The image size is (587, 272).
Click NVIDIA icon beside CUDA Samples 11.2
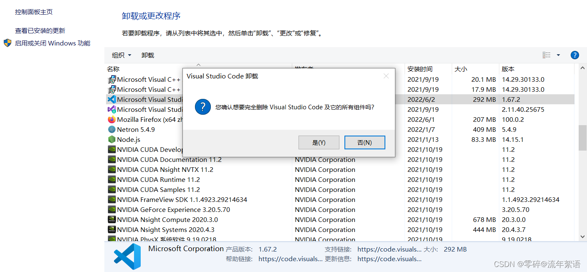pyautogui.click(x=111, y=189)
